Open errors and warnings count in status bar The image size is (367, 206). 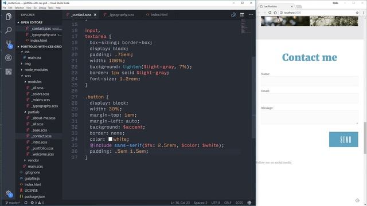click(37, 203)
